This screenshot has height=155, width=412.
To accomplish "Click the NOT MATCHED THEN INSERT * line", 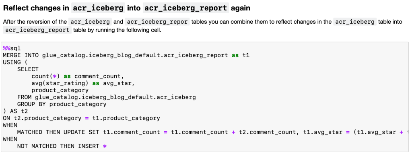I will 62,146.
